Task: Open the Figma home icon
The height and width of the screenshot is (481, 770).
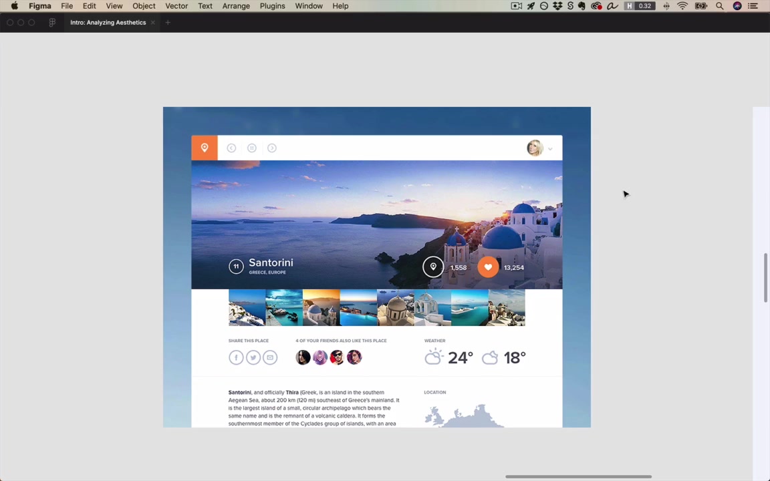Action: pyautogui.click(x=52, y=23)
